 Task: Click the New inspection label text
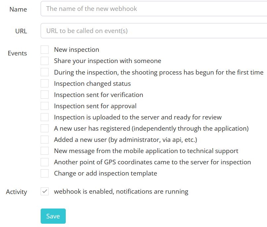pos(76,49)
